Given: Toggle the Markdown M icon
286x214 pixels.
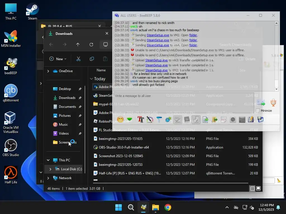Looking at the screenshot, I should point(187,120).
